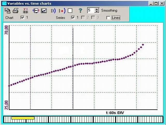Viewport: 166px width, 125px height.
Task: Increase the smoothing value with up arrow
Action: [x=97, y=9]
